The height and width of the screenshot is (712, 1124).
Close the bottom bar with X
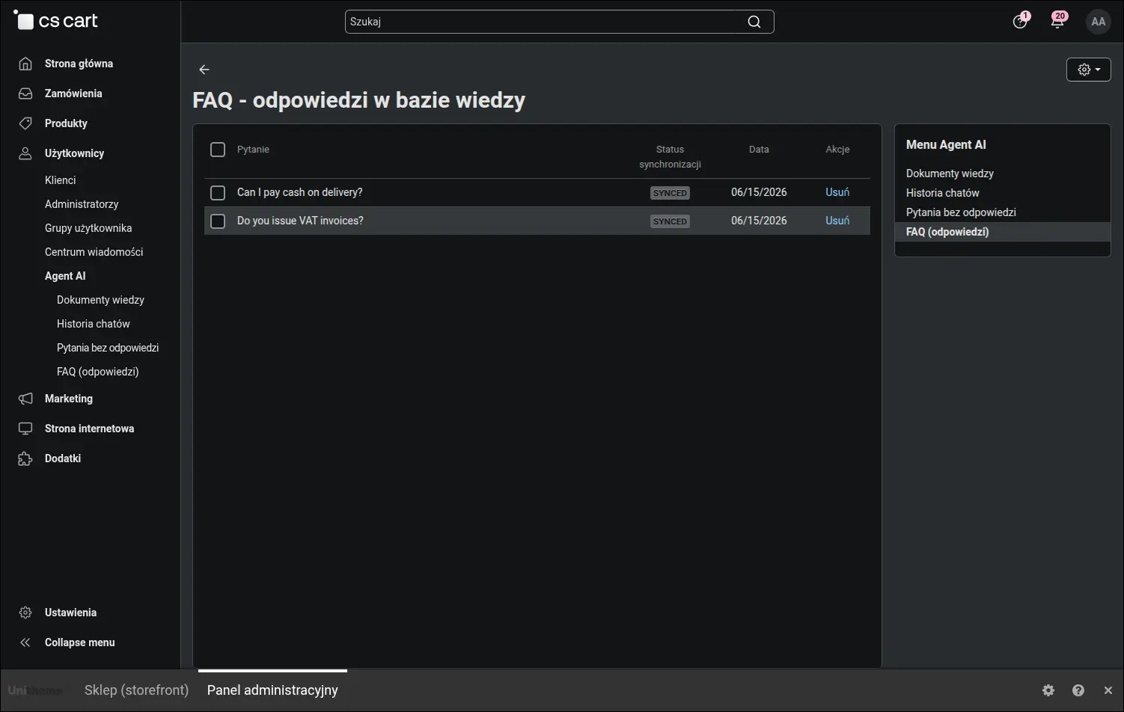pos(1108,690)
